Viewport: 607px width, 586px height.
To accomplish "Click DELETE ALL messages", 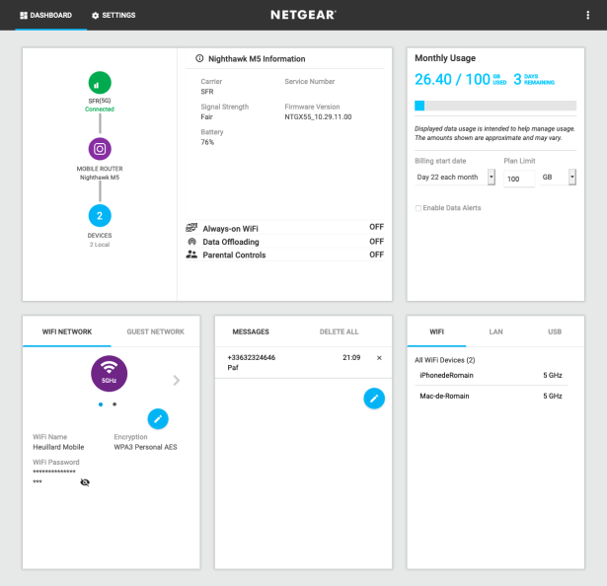I will (x=340, y=331).
